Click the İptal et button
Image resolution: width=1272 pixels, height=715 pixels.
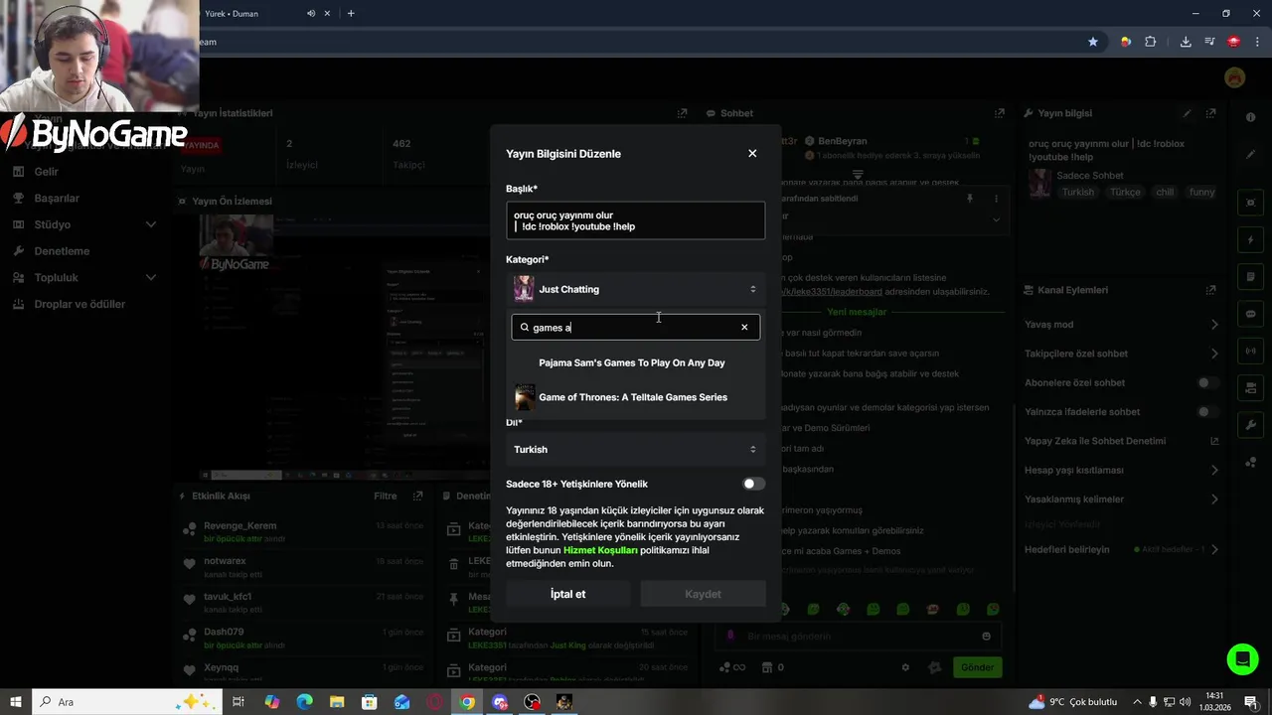pos(568,594)
